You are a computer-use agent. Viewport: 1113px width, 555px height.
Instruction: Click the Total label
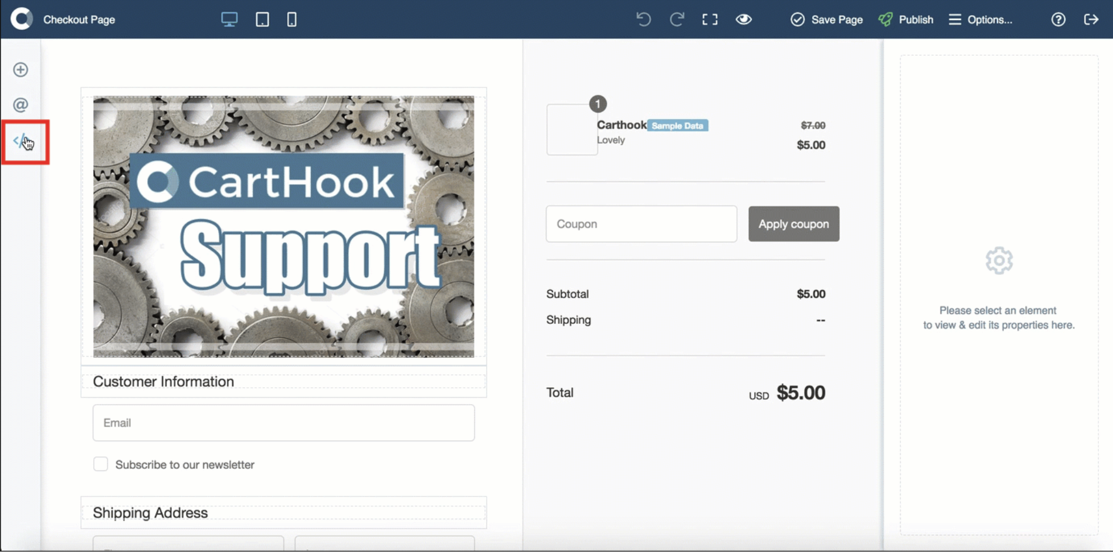560,392
